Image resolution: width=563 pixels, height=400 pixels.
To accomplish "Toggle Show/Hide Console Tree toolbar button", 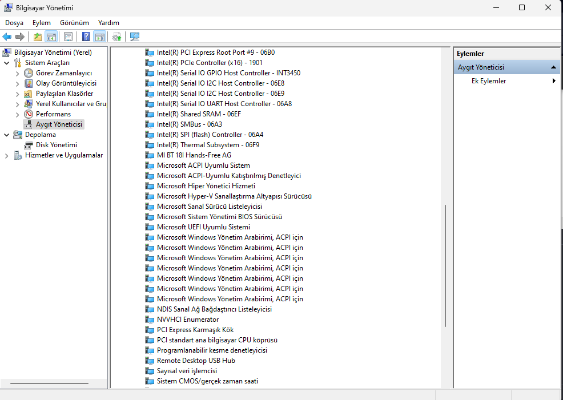I will [51, 37].
